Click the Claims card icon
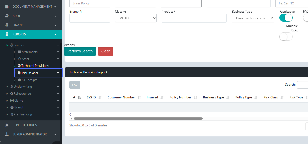 (12, 101)
